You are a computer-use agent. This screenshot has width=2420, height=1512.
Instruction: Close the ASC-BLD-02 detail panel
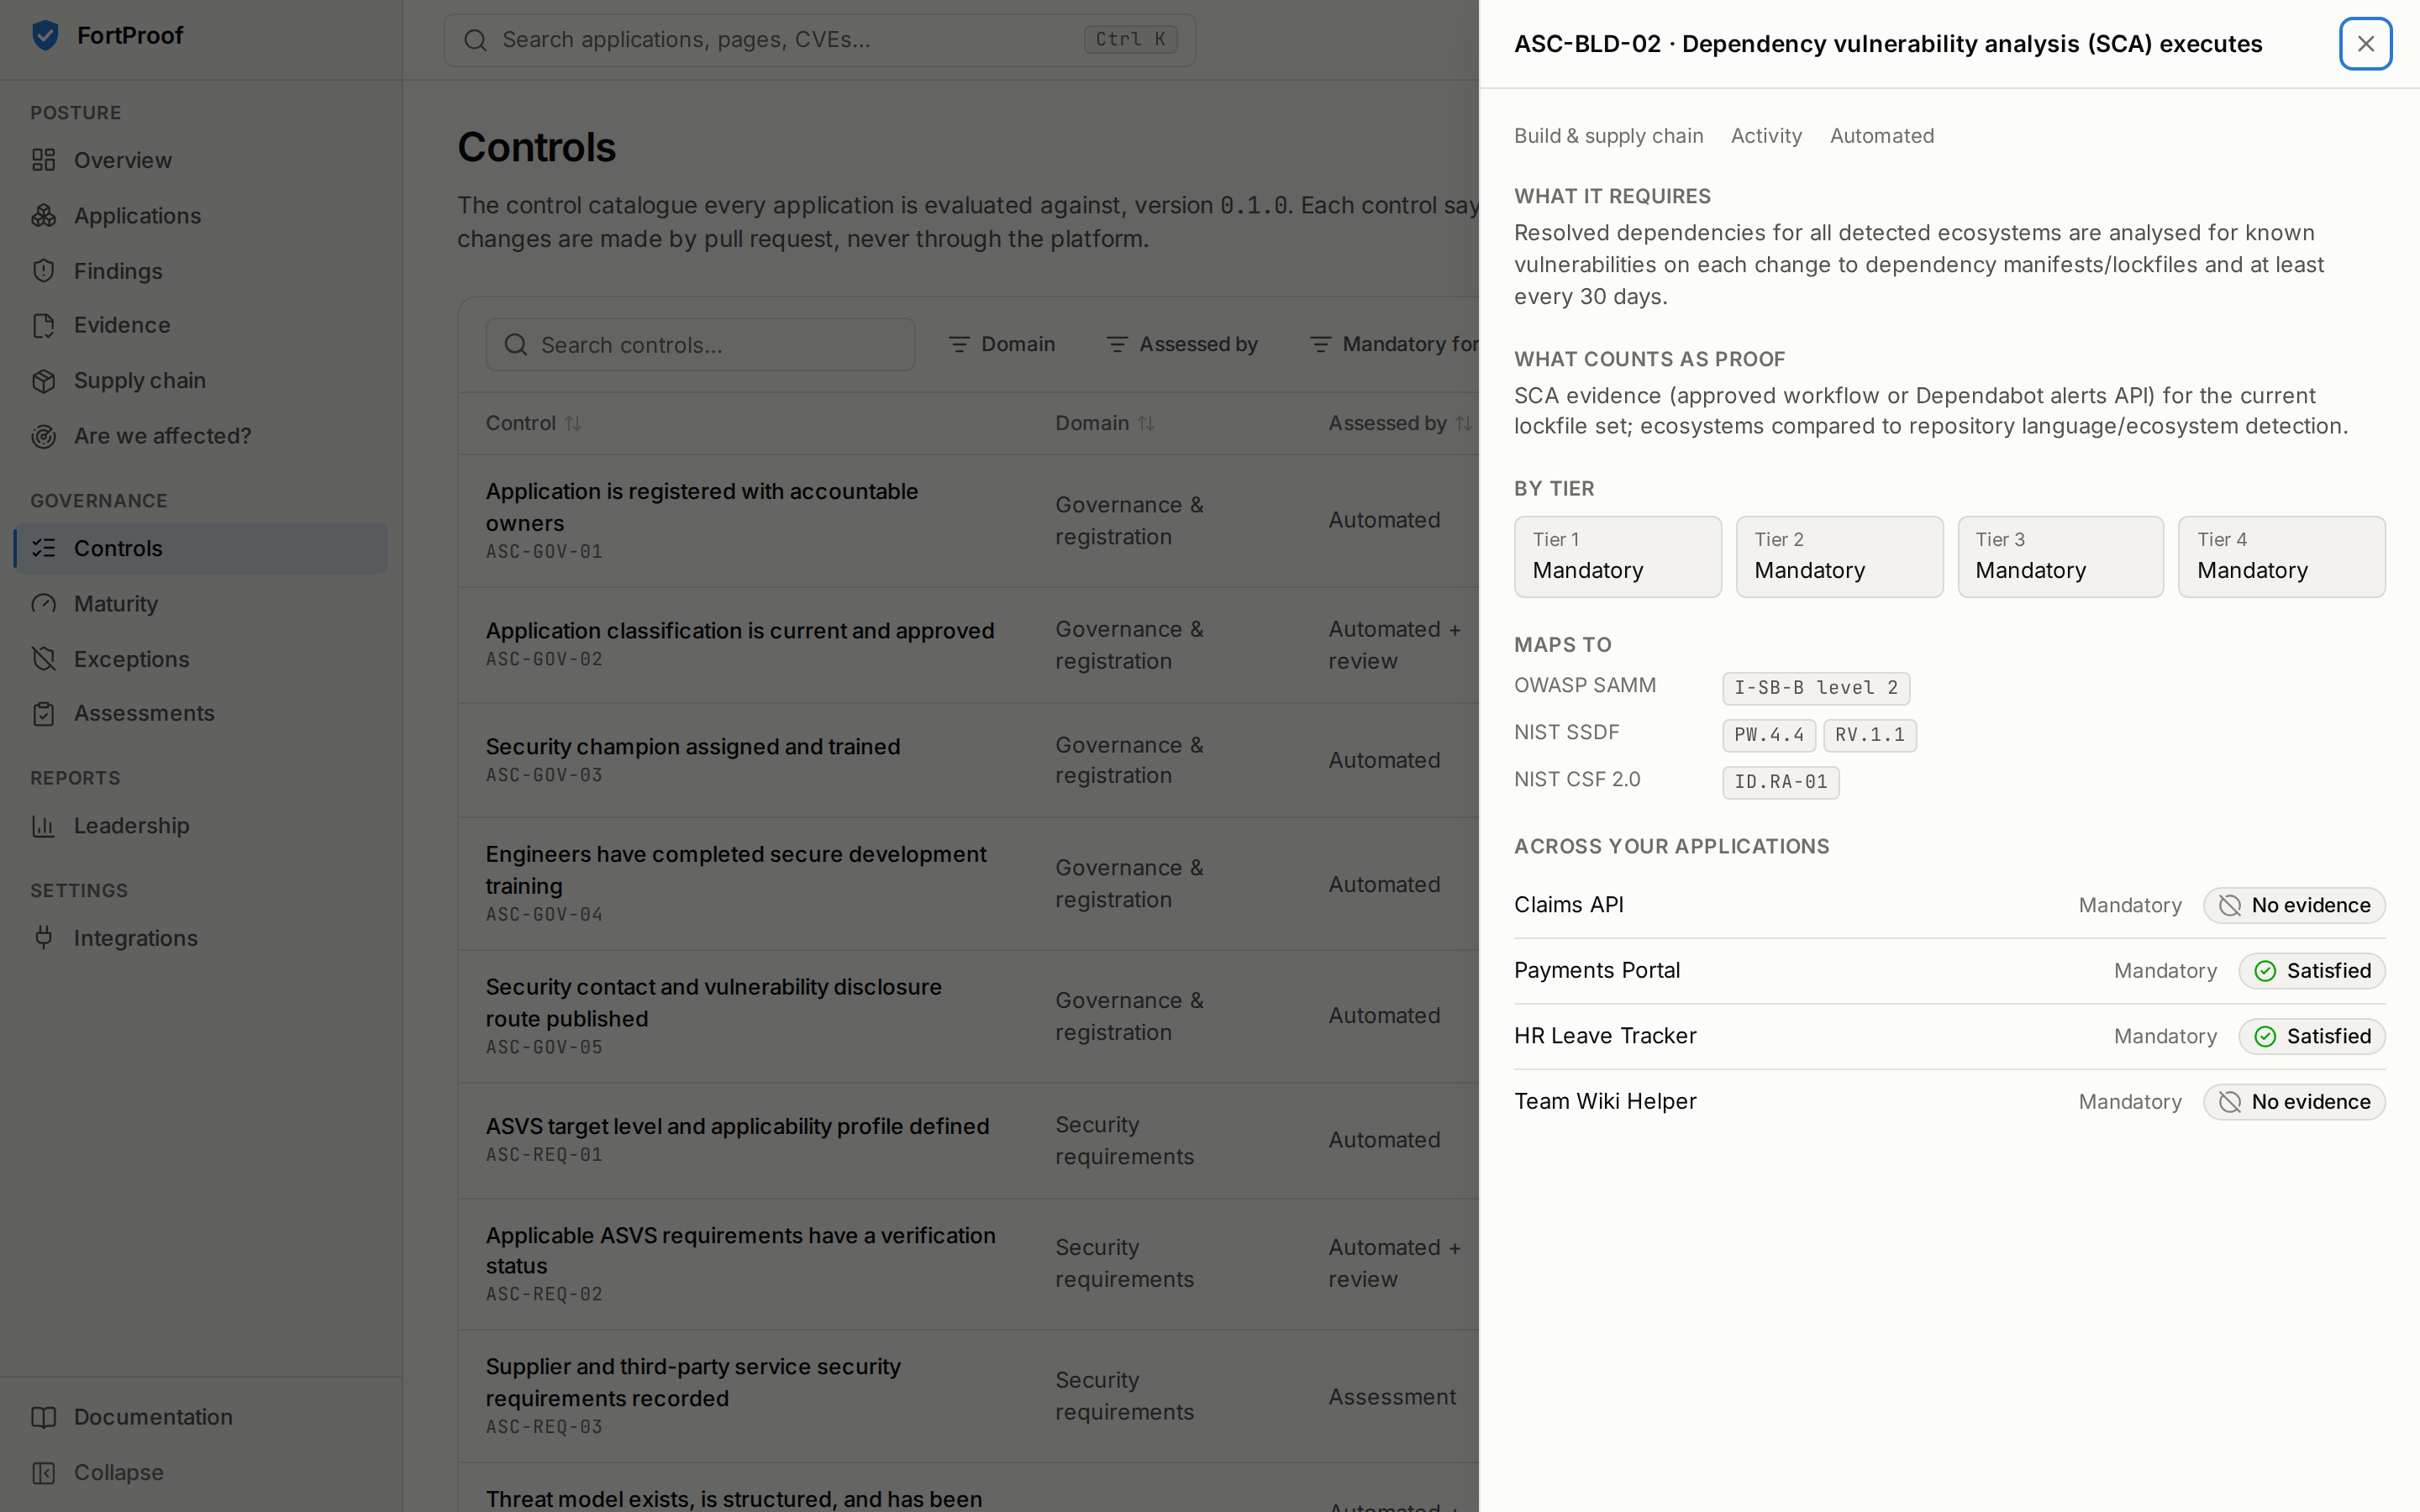pyautogui.click(x=2365, y=44)
